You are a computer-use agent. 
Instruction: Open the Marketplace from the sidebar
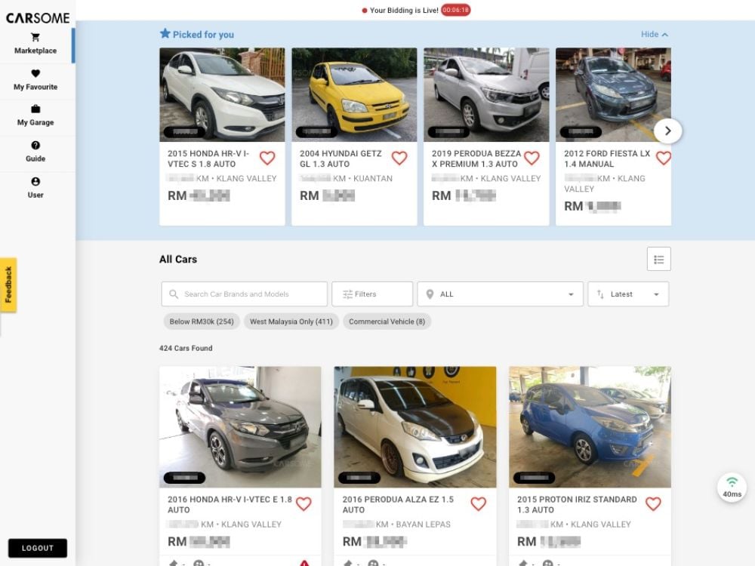(35, 43)
